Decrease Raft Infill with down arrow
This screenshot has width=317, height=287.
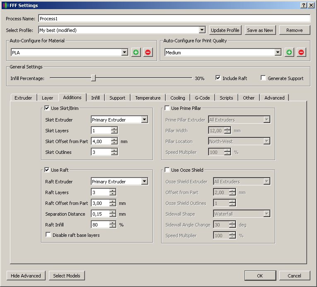pos(113,226)
